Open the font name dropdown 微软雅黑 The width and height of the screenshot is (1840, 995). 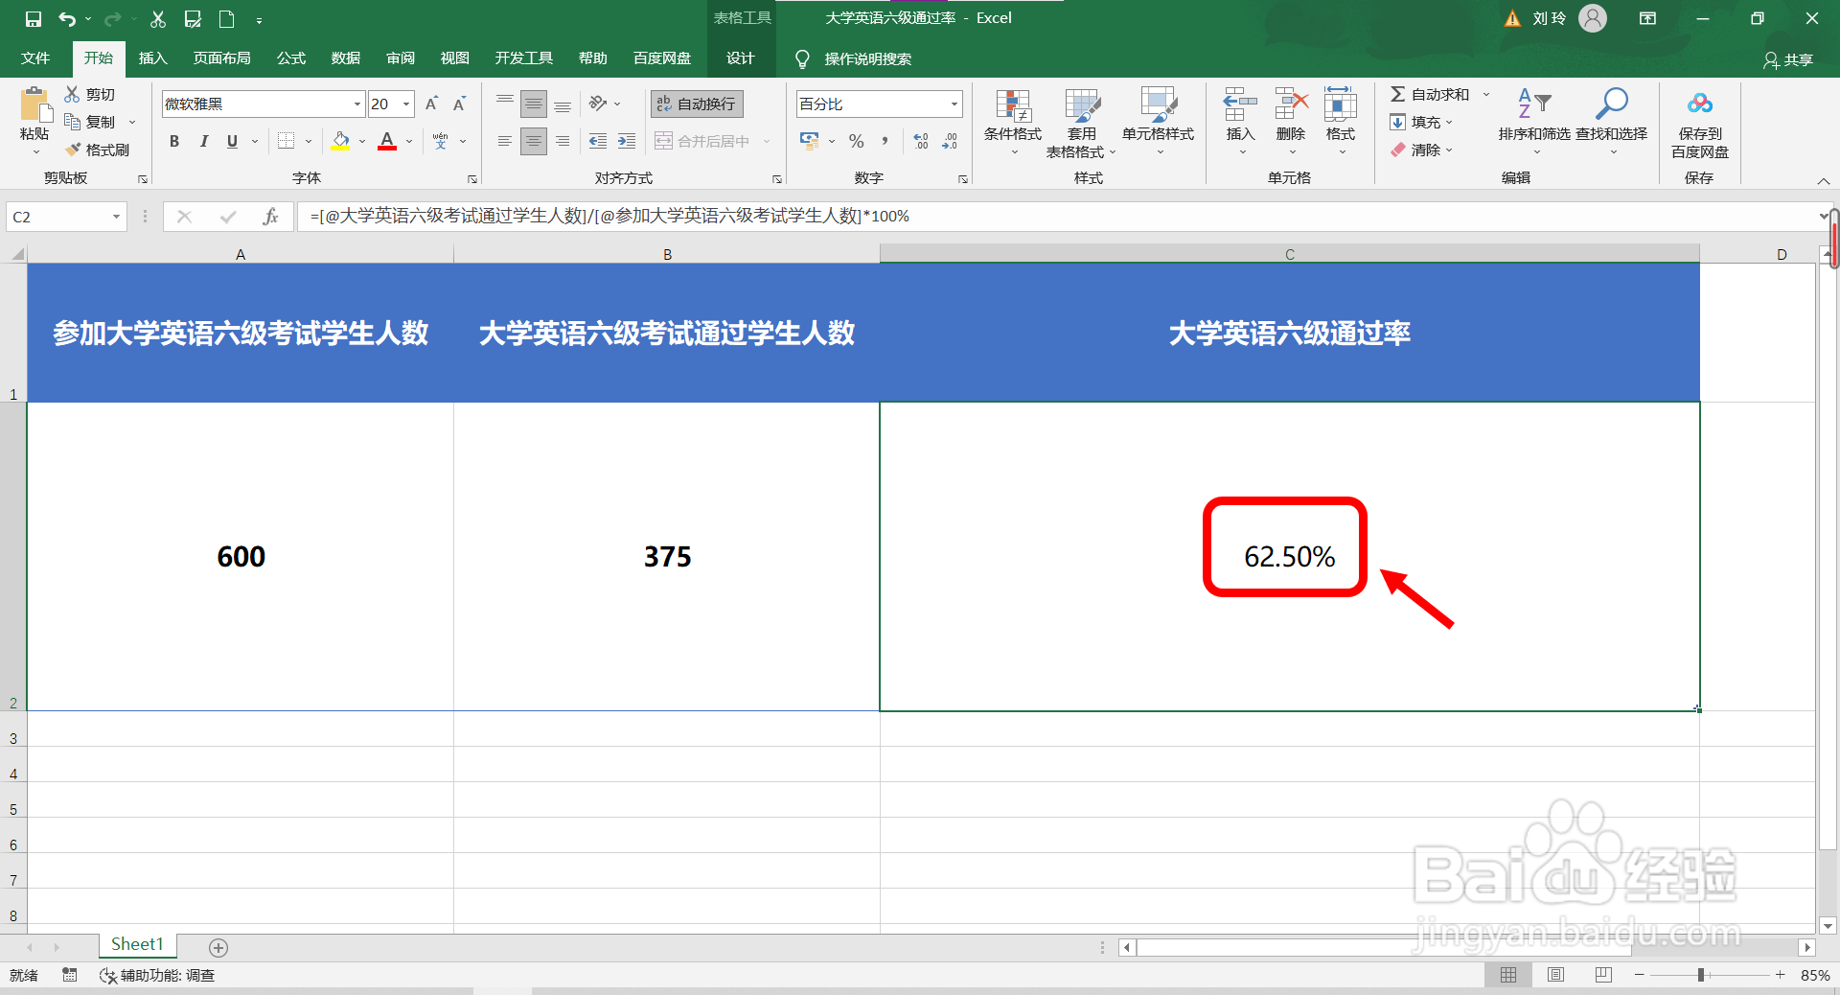click(357, 104)
